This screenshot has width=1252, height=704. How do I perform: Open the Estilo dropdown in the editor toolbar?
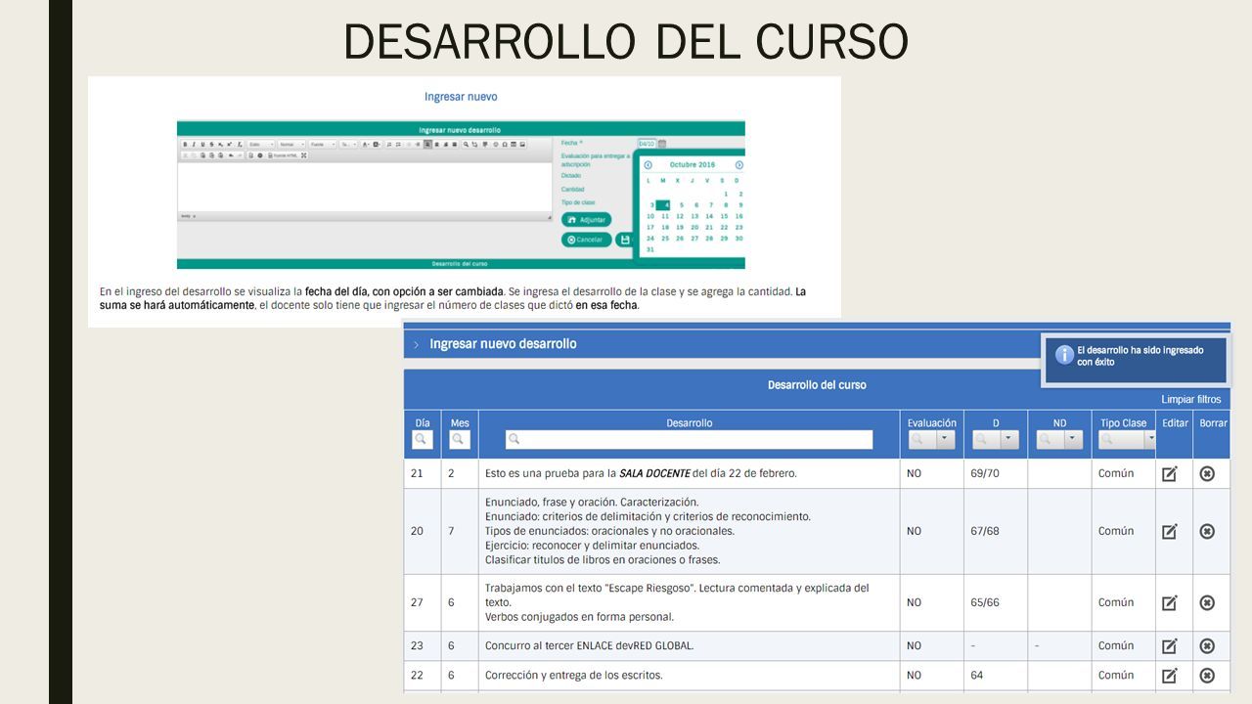(x=261, y=145)
